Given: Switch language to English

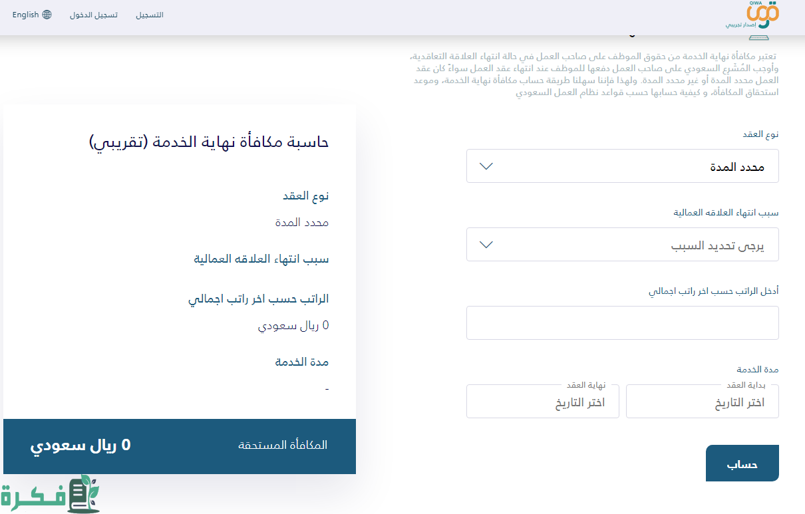Looking at the screenshot, I should 25,14.
